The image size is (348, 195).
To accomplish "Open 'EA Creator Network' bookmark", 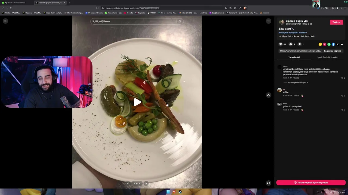I will 94,13.
